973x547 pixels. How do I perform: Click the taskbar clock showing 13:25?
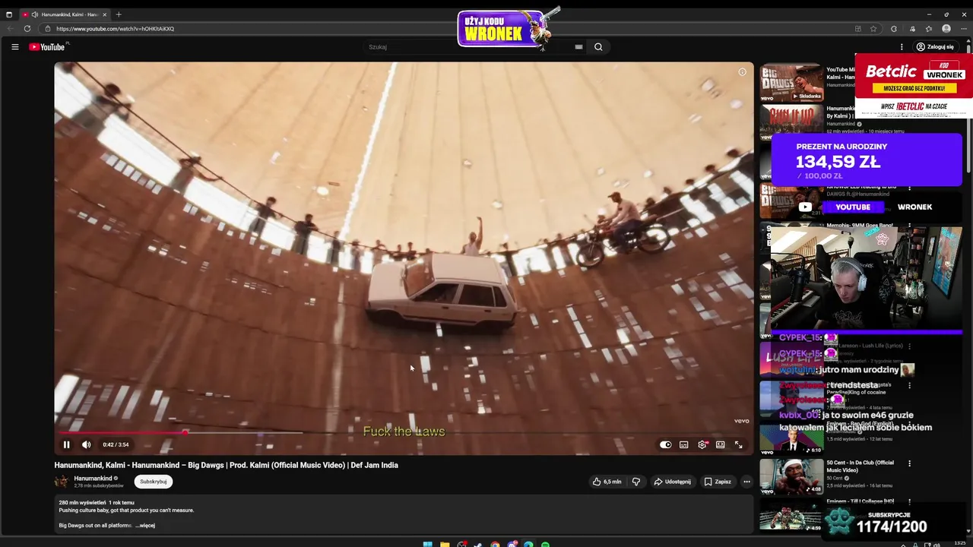tap(960, 543)
